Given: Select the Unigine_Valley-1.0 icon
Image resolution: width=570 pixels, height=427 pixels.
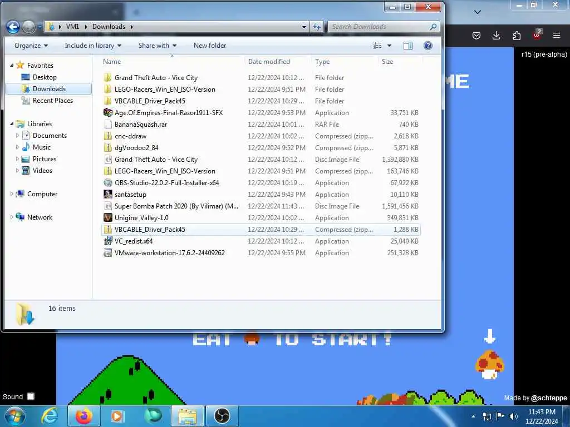Looking at the screenshot, I should (x=107, y=217).
